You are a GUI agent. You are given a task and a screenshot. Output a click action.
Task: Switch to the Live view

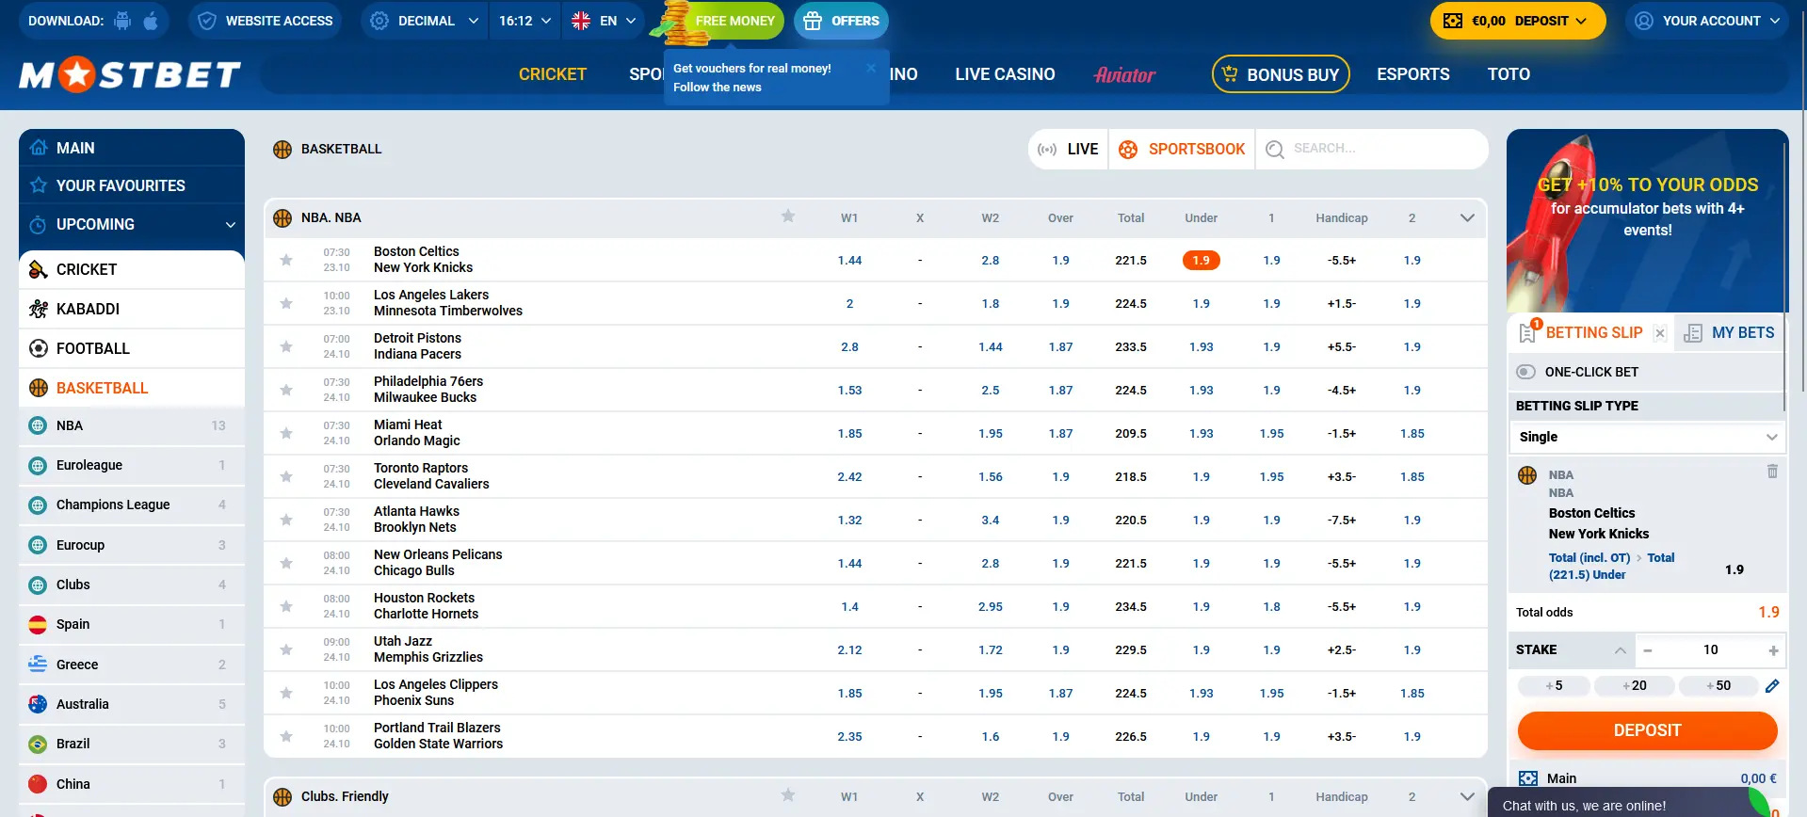click(x=1069, y=149)
